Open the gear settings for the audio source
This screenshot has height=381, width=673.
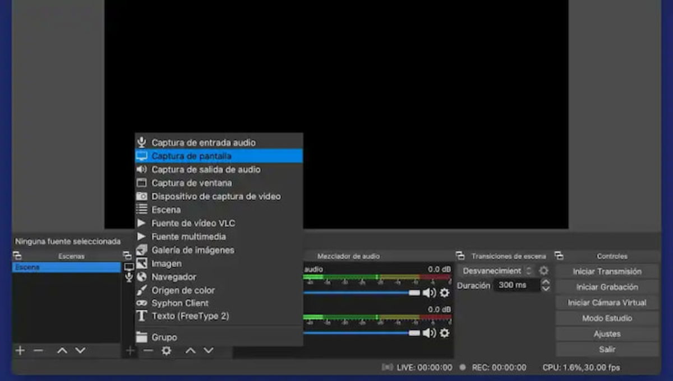(x=444, y=292)
